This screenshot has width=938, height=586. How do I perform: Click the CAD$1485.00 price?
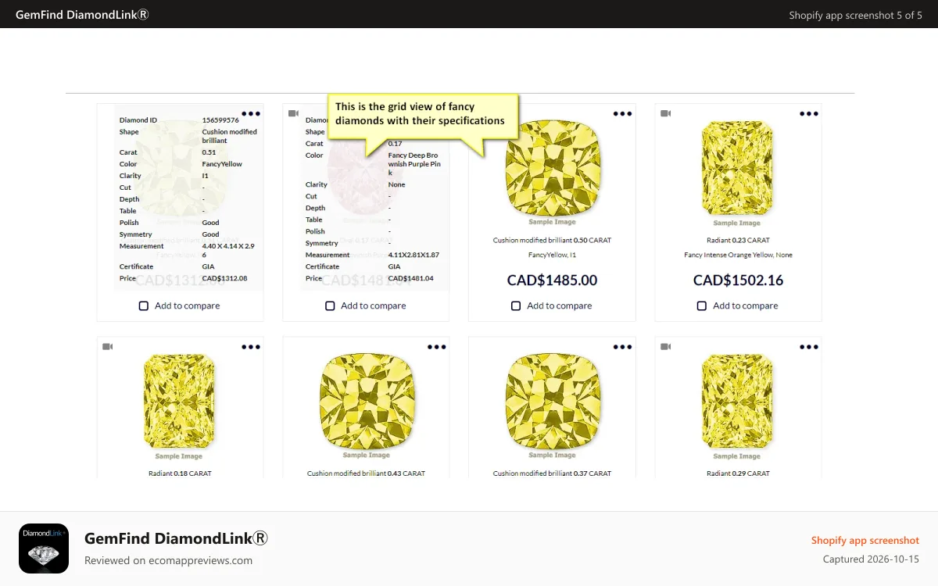coord(552,280)
